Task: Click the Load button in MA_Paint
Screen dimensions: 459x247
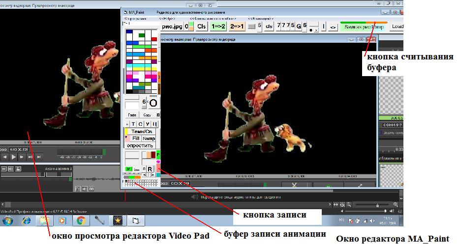Action: (x=397, y=27)
